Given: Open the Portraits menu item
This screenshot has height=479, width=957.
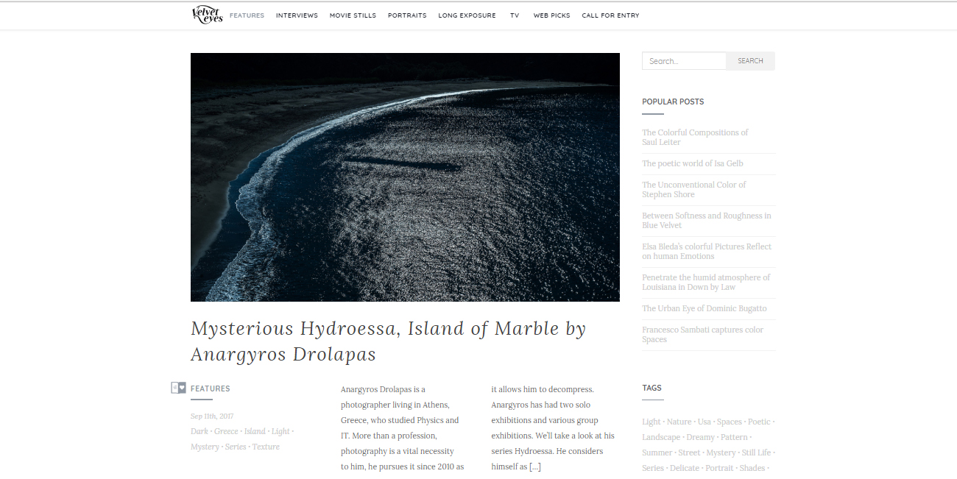Looking at the screenshot, I should (x=407, y=15).
